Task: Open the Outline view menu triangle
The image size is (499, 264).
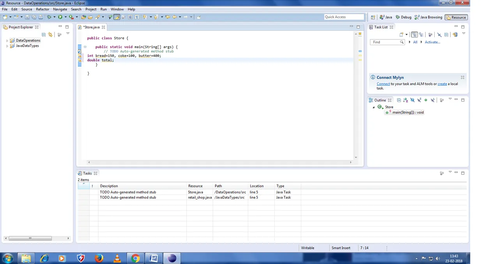Action: tap(450, 99)
